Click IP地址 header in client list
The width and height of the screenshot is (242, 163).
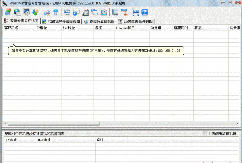48,28
